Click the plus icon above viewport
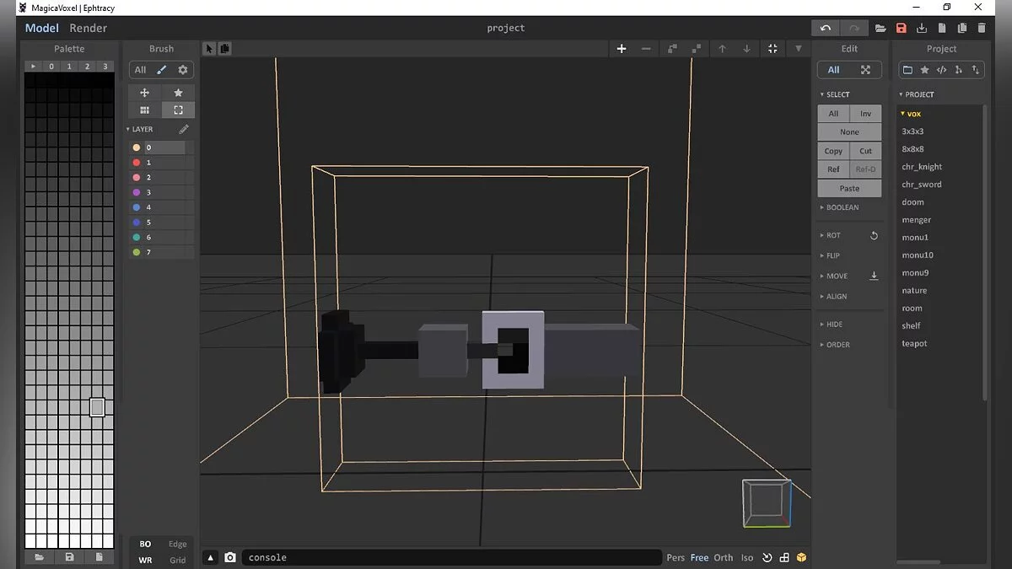This screenshot has width=1012, height=569. (x=622, y=49)
